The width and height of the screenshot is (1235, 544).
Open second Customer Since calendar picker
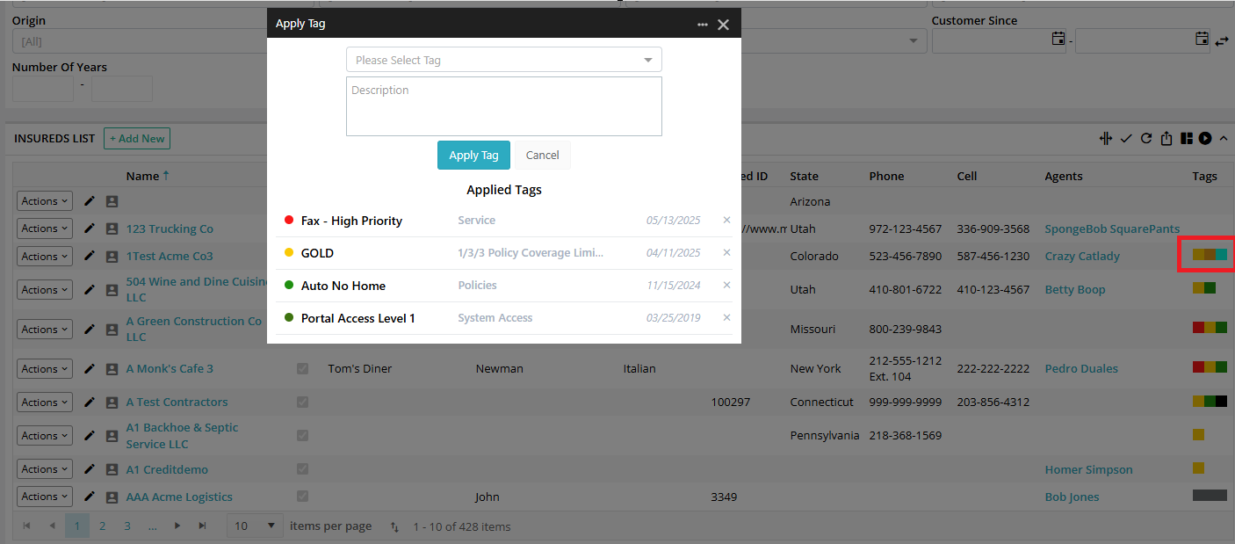pyautogui.click(x=1202, y=39)
